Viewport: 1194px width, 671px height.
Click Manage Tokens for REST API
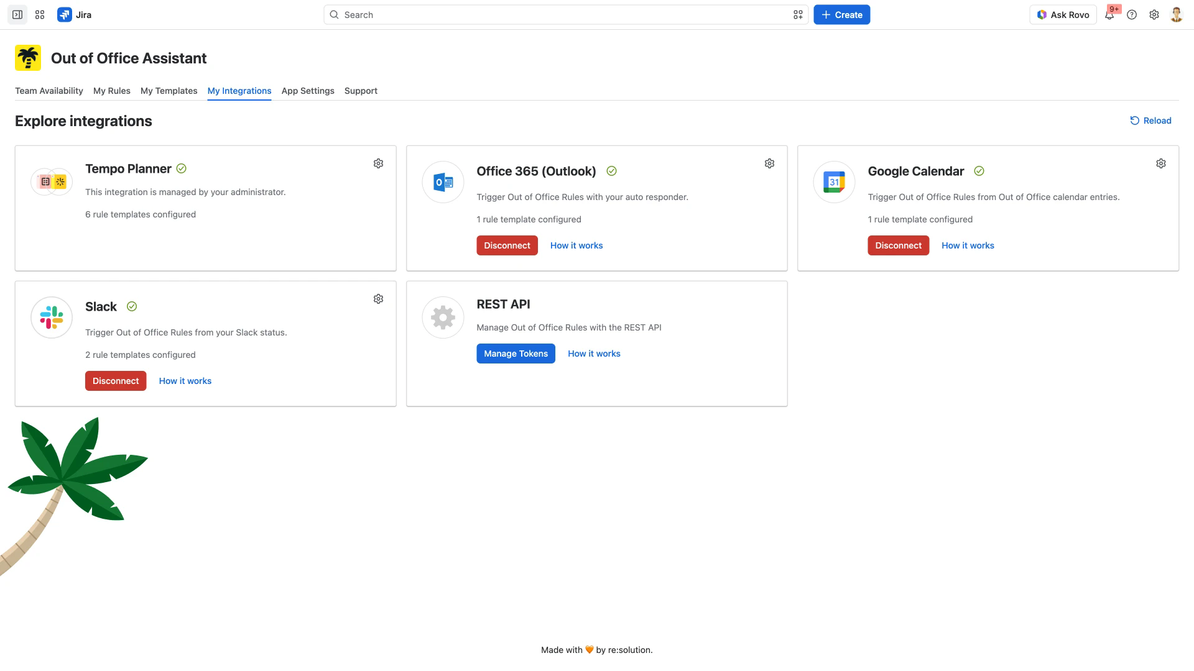click(x=516, y=354)
